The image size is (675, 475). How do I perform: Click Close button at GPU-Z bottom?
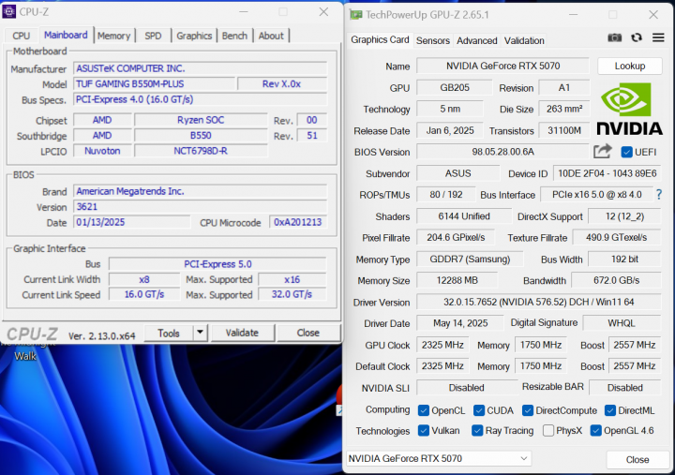637,459
